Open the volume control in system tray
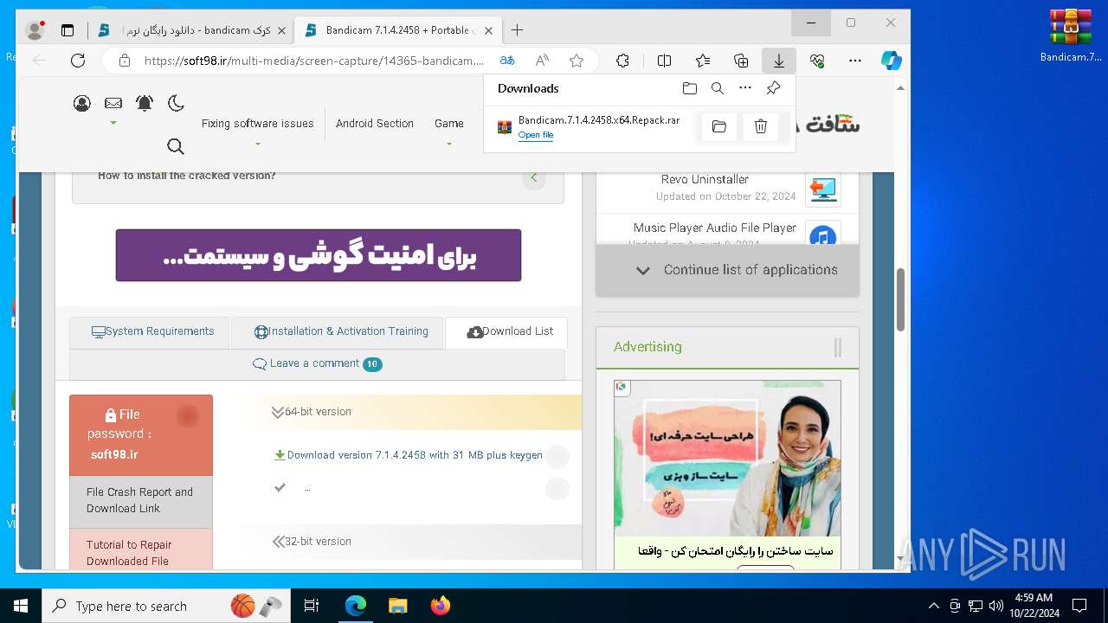The image size is (1108, 623). (996, 606)
